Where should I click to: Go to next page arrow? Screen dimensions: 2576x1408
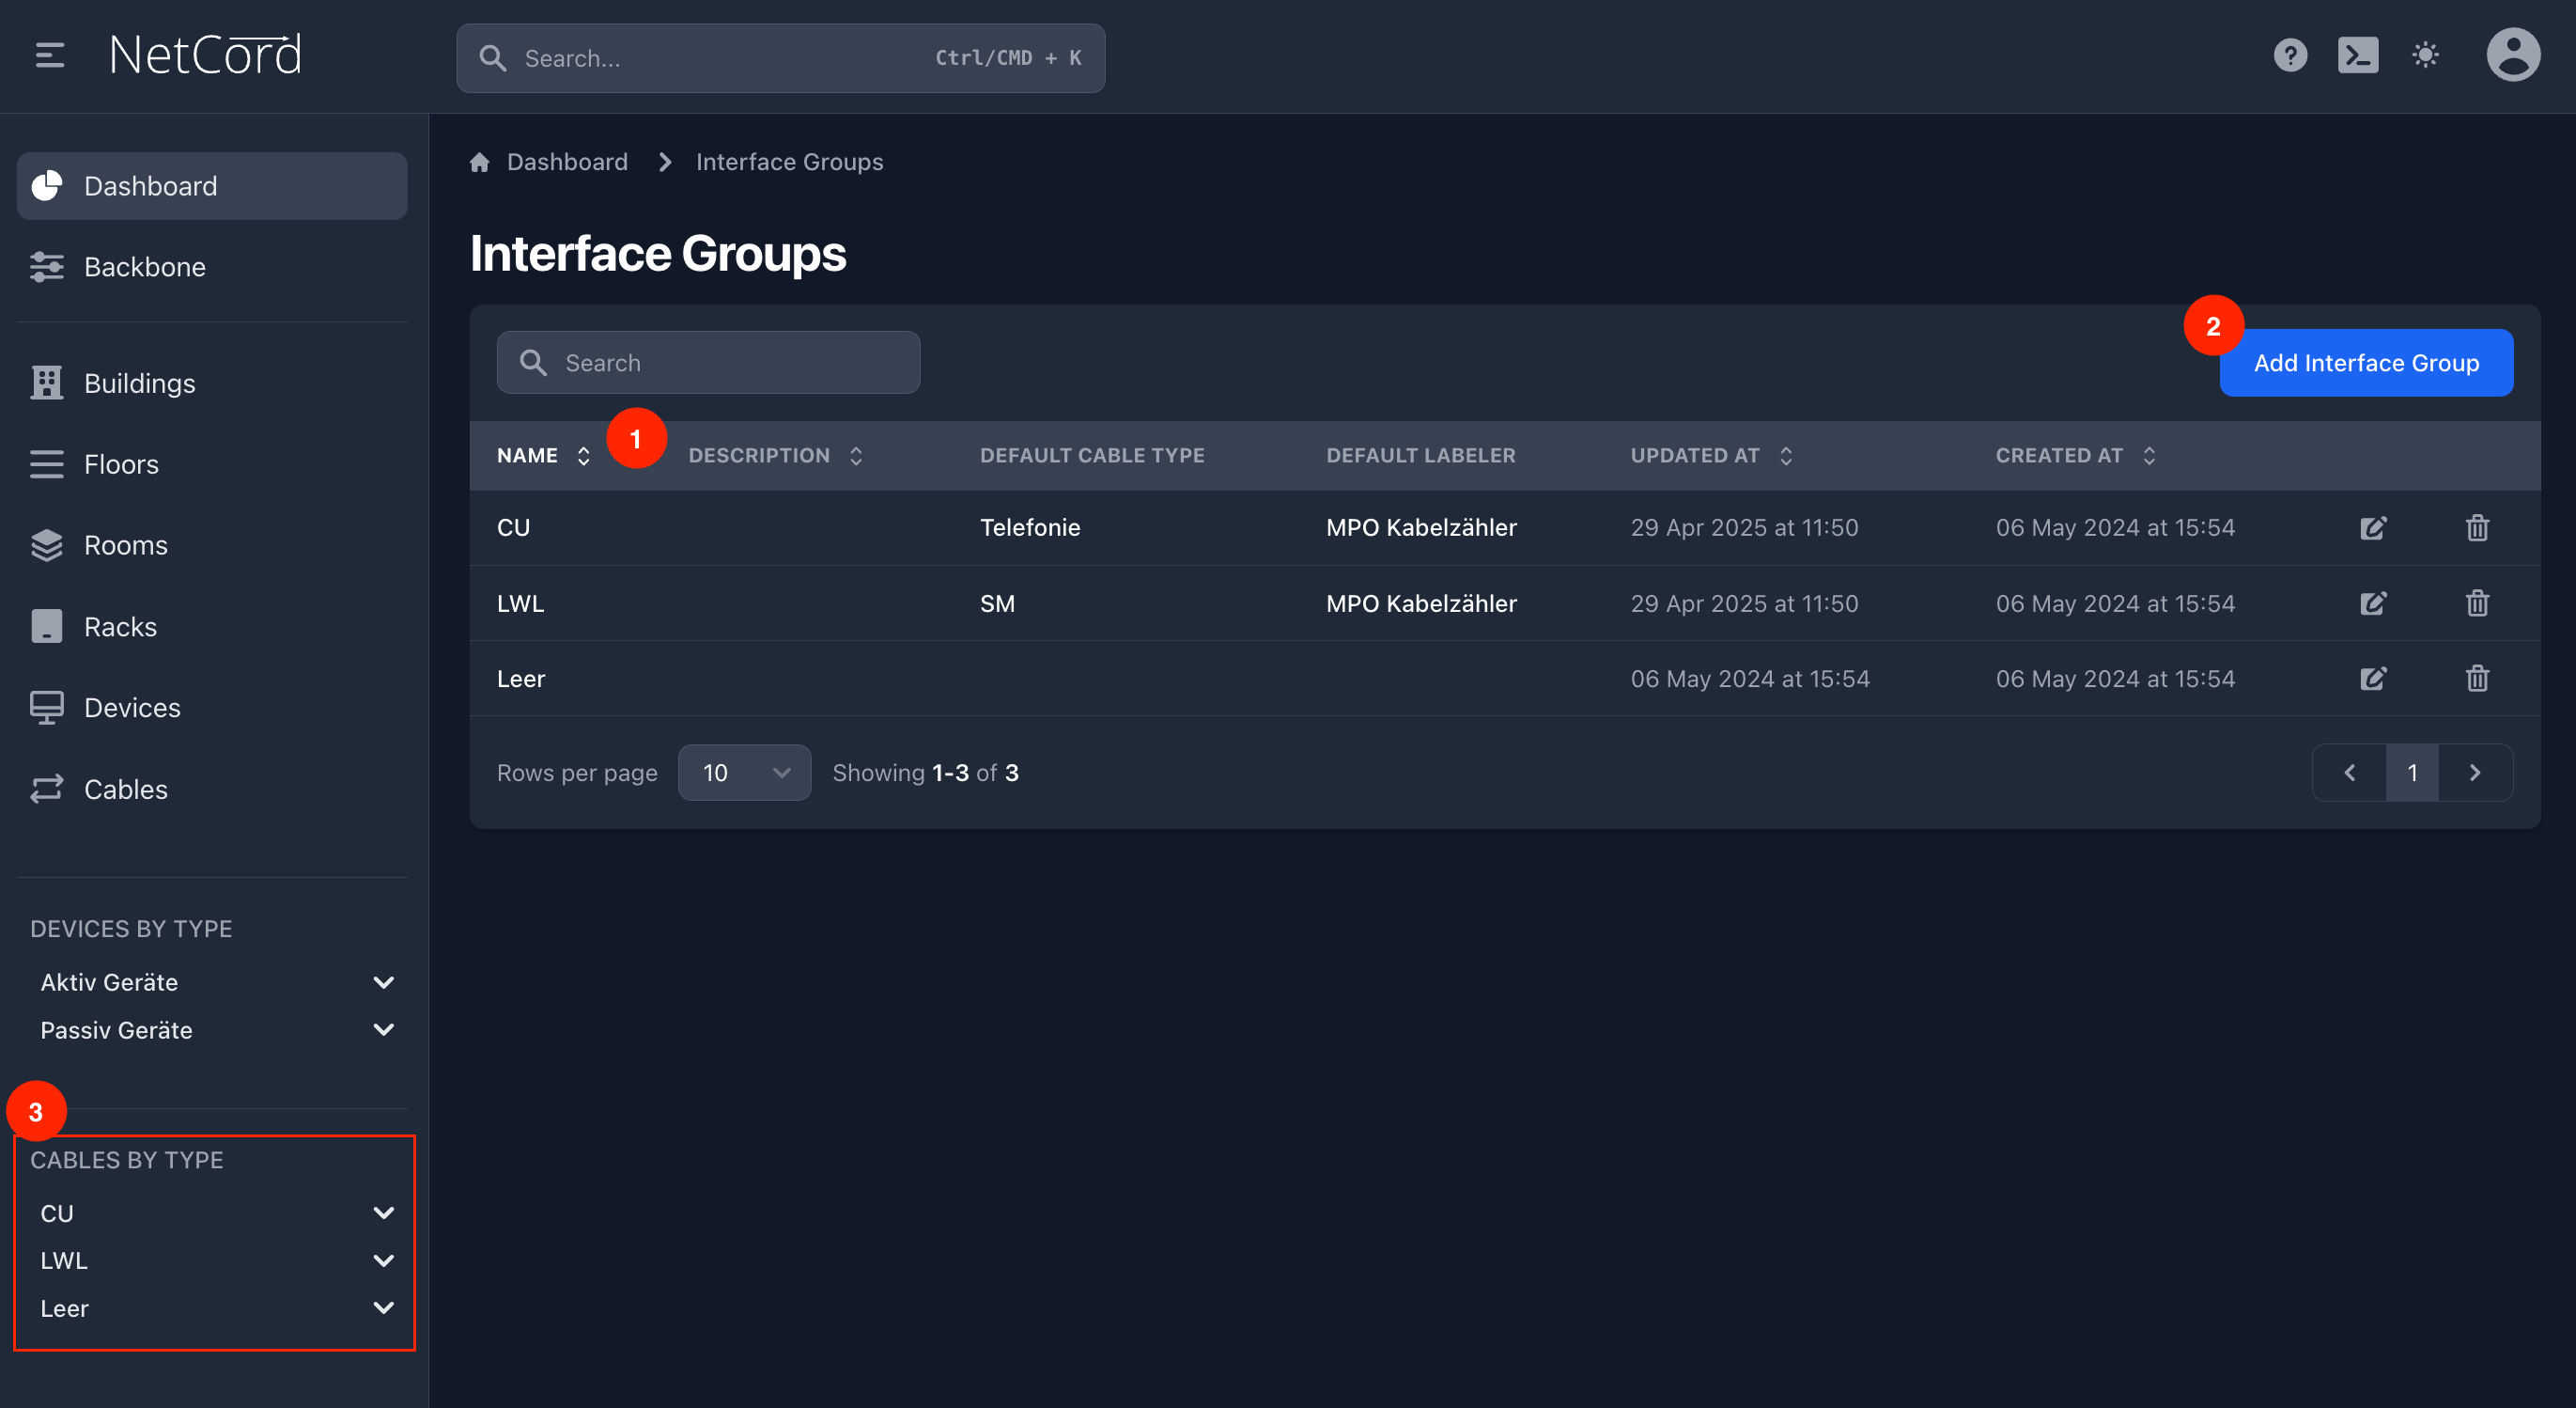point(2474,773)
